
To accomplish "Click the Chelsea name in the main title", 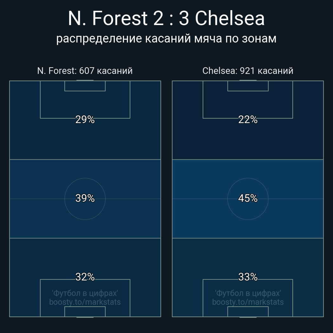I will coord(230,18).
